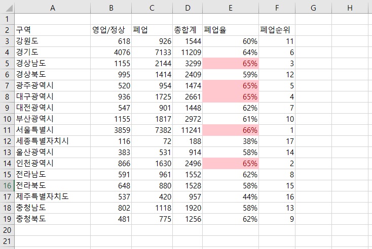The width and height of the screenshot is (372, 249).
Task: Select the cell '경상남도'
Action: pyautogui.click(x=52, y=63)
